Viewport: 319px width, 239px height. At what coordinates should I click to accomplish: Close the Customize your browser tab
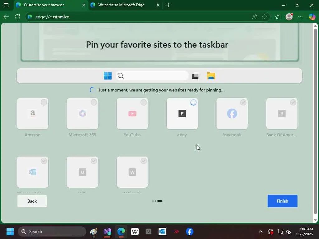tap(83, 5)
